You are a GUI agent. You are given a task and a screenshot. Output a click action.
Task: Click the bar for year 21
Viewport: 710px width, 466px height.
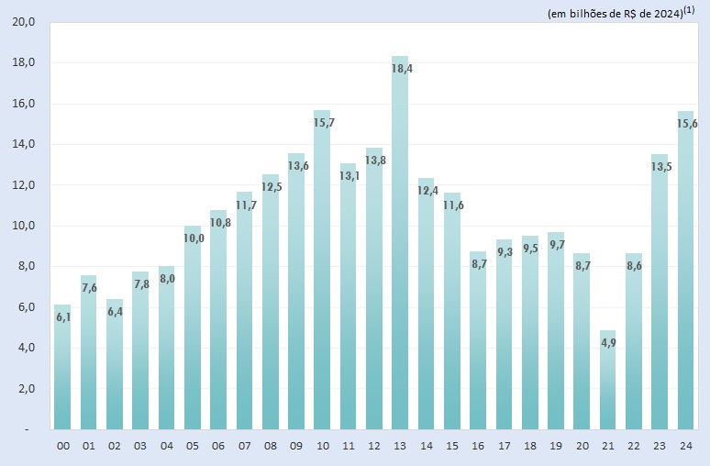pos(608,385)
